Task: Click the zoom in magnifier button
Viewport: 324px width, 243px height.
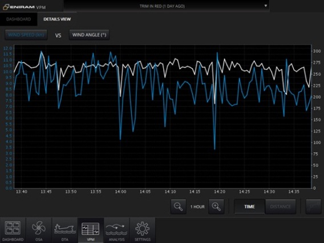Action: tap(216, 206)
